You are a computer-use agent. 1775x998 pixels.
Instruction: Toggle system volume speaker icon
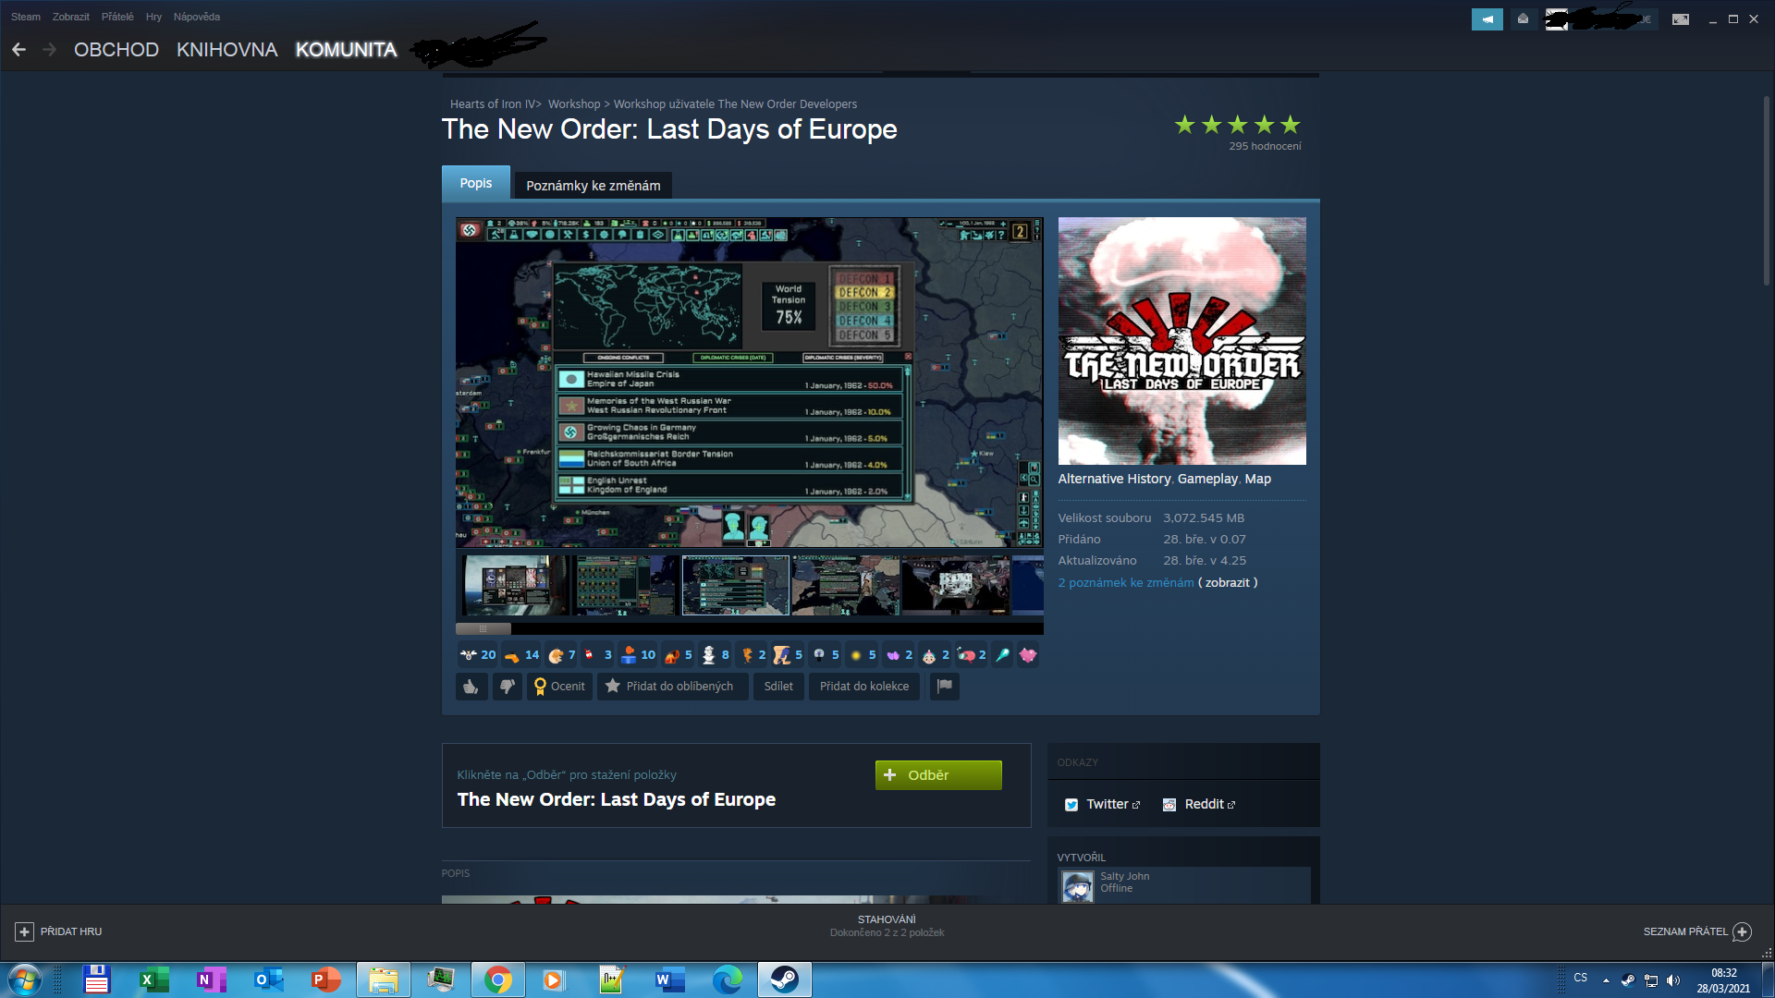pos(1673,980)
